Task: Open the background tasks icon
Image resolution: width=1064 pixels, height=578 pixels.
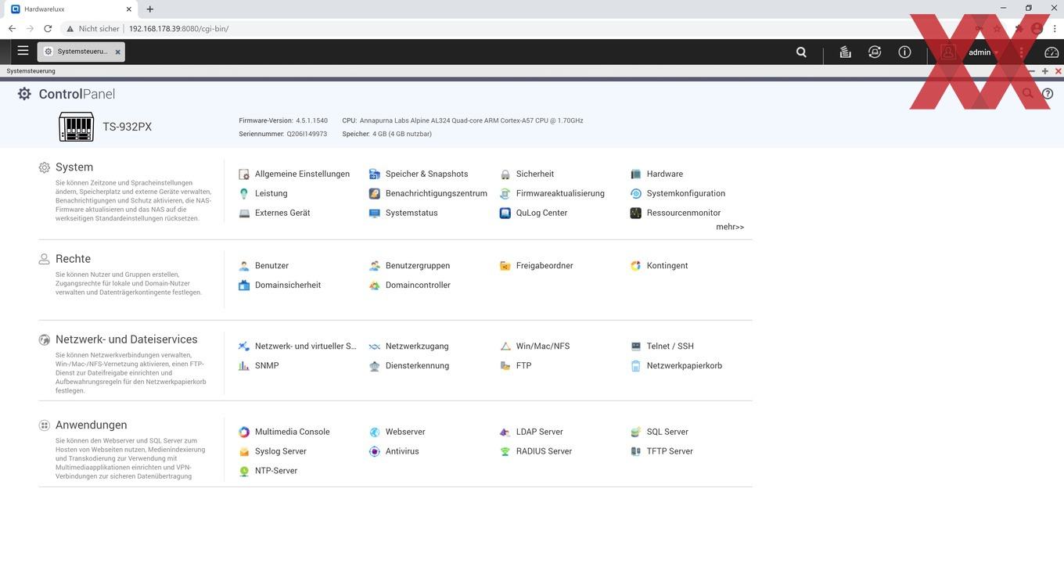Action: coord(845,52)
